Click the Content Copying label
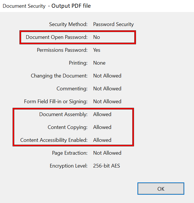Image resolution: width=194 pixels, height=203 pixels. pyautogui.click(x=67, y=127)
